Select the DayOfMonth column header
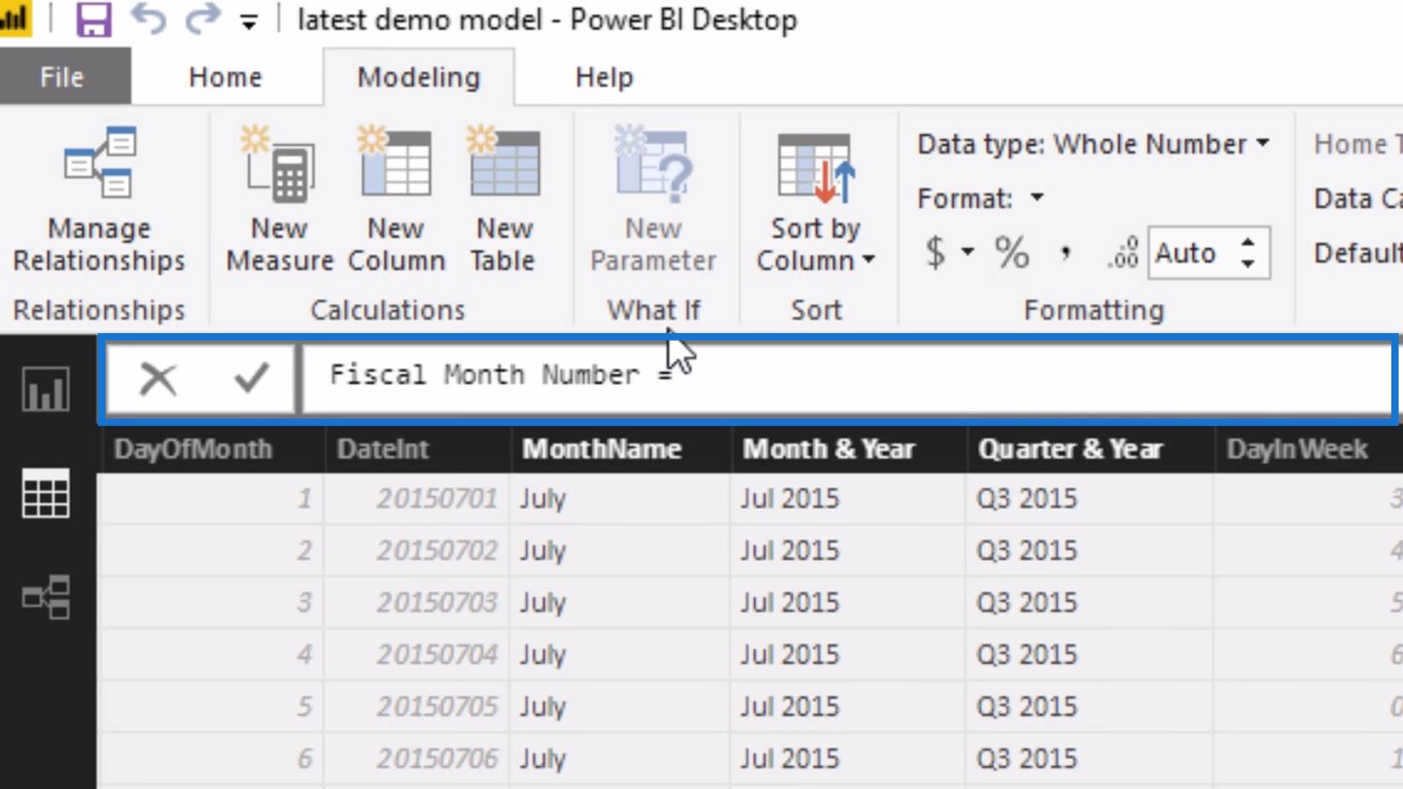Viewport: 1403px width, 789px height. pyautogui.click(x=211, y=449)
